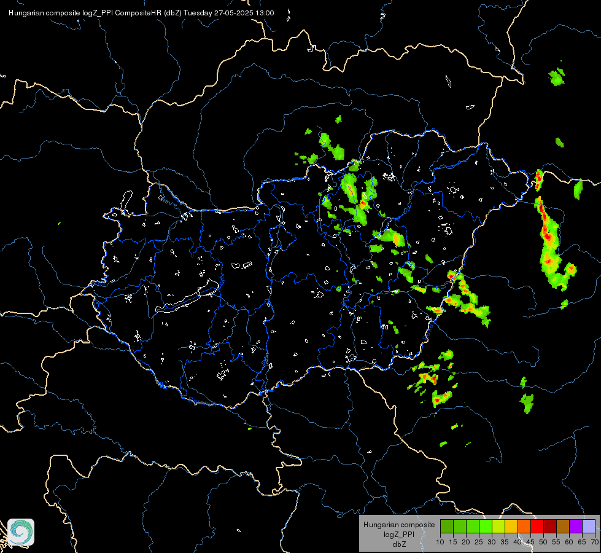This screenshot has height=553, width=601.
Task: Click the map title 'Hungarian composite logZ_PPI CompositeHR'
Action: tap(85, 13)
